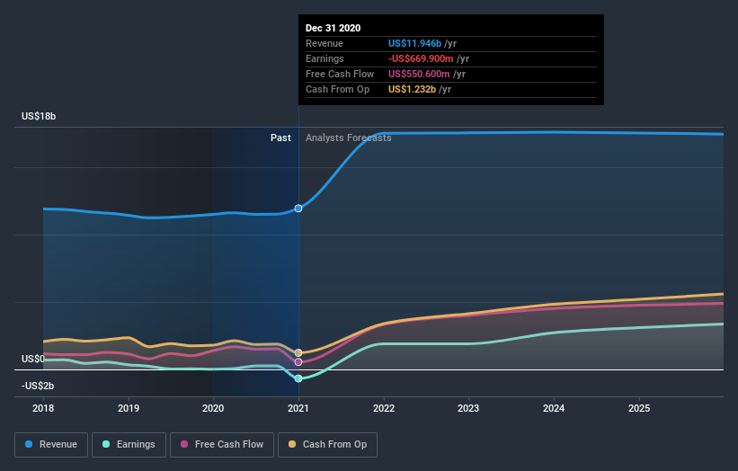
Task: Toggle the Cash From Op legend button
Action: click(327, 445)
